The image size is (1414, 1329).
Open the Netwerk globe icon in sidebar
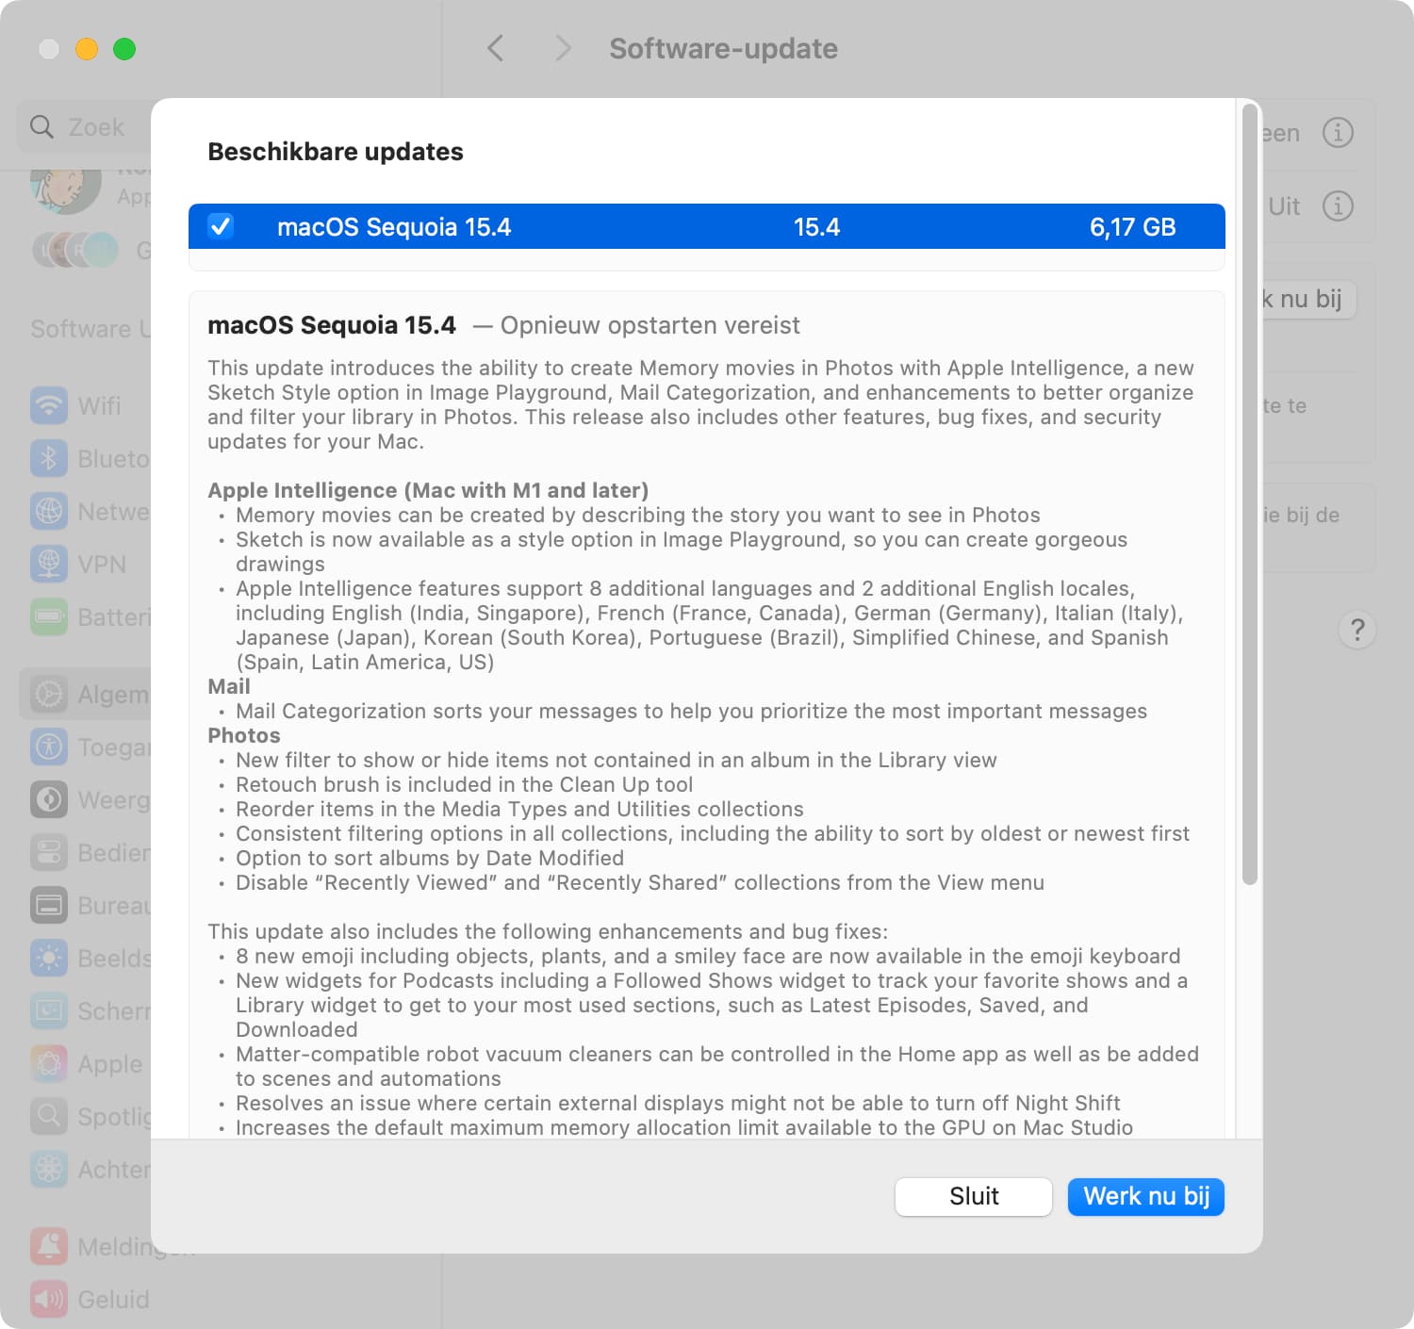click(x=49, y=512)
